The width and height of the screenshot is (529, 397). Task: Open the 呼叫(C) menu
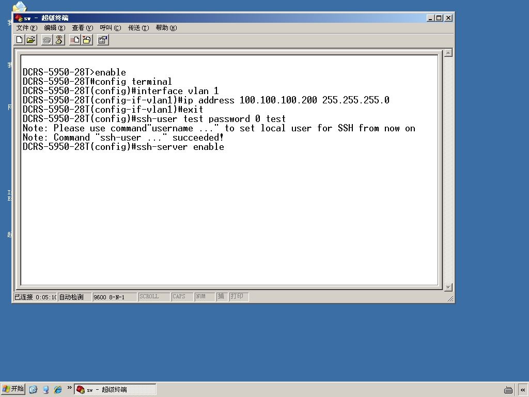(x=111, y=28)
